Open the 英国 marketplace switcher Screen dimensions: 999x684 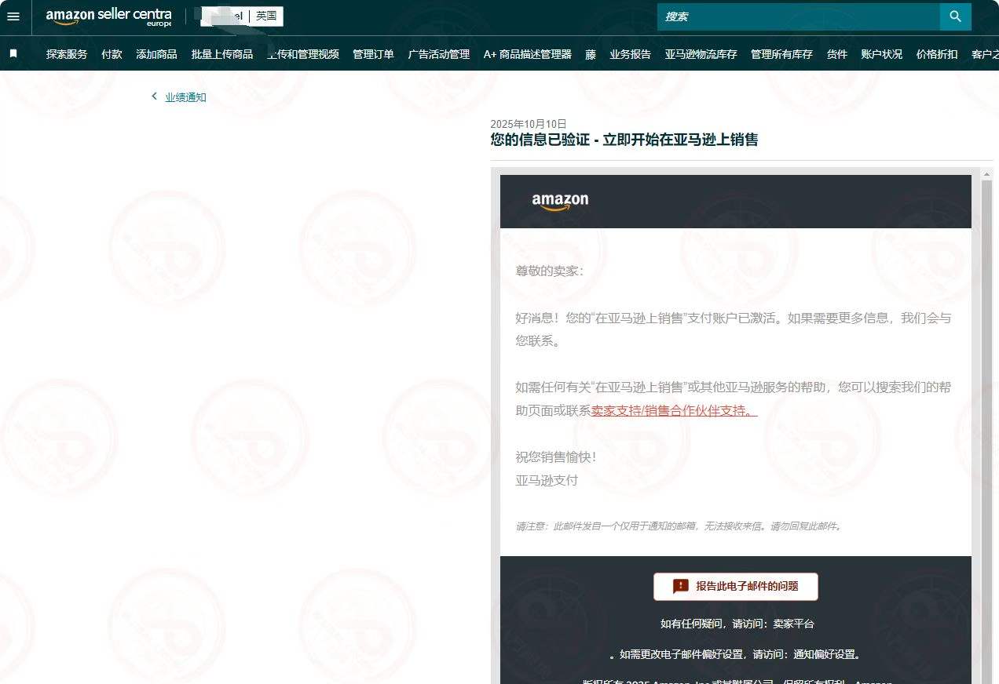click(x=266, y=16)
